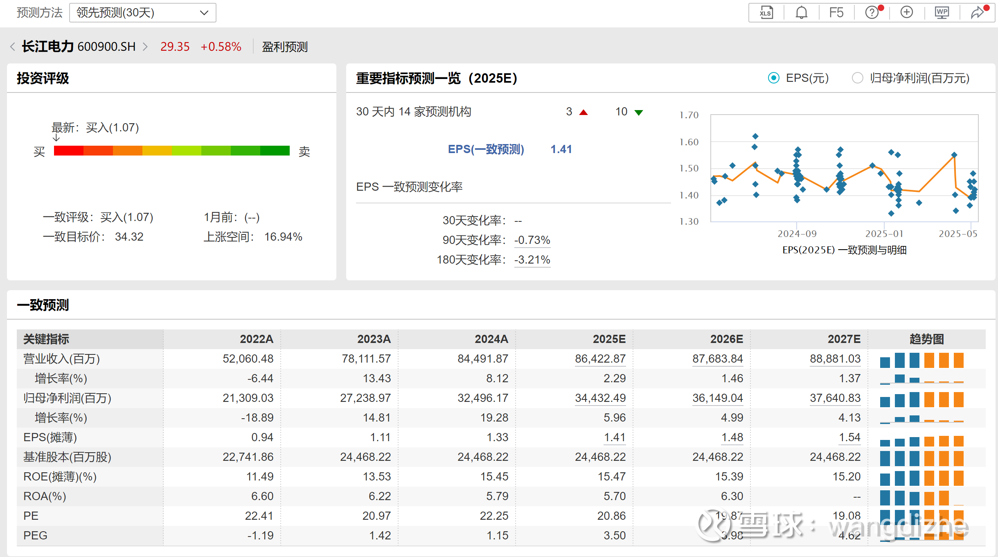Click 最新：买入(1.07) rating label

click(95, 128)
